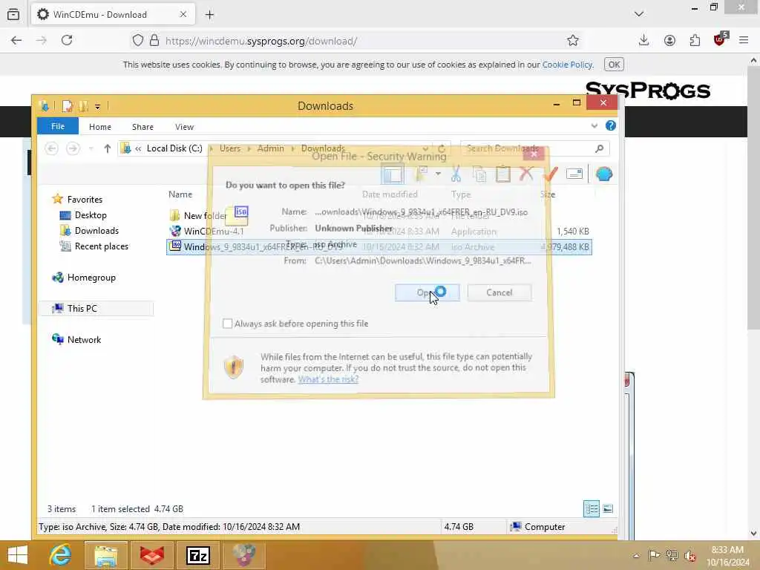
Task: Open 7-Zip from the taskbar
Action: (198, 555)
